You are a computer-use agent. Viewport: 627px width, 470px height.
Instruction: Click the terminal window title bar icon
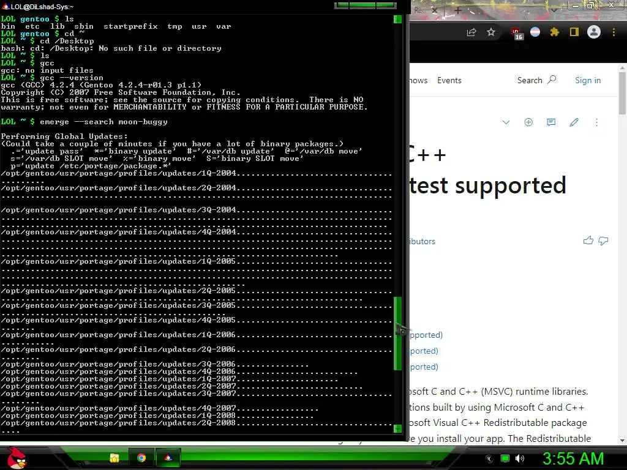[x=6, y=6]
